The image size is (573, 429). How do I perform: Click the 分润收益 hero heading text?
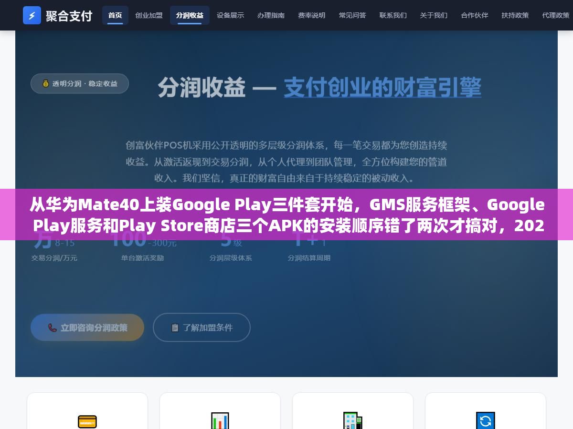[x=202, y=88]
